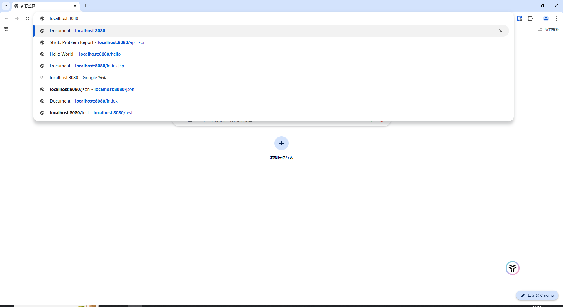Open the Chrome three-dot menu

click(556, 18)
